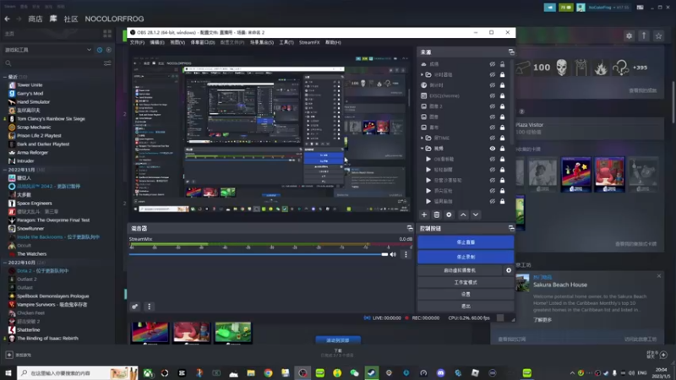
Task: Expand the second source folder group
Action: click(x=422, y=74)
